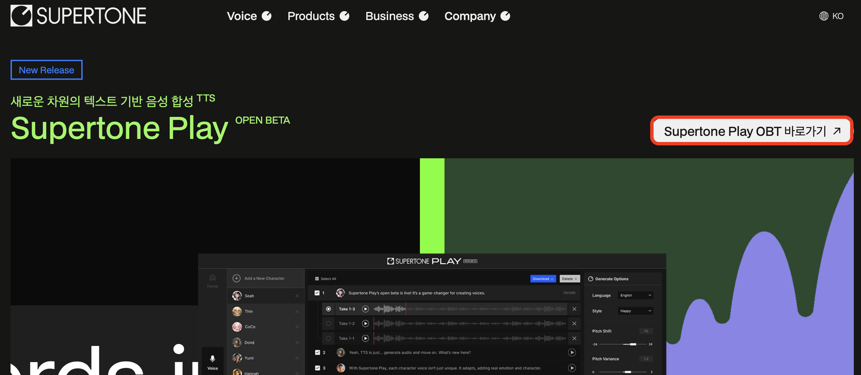Click the New Release button
This screenshot has height=375, width=861.
pos(47,70)
